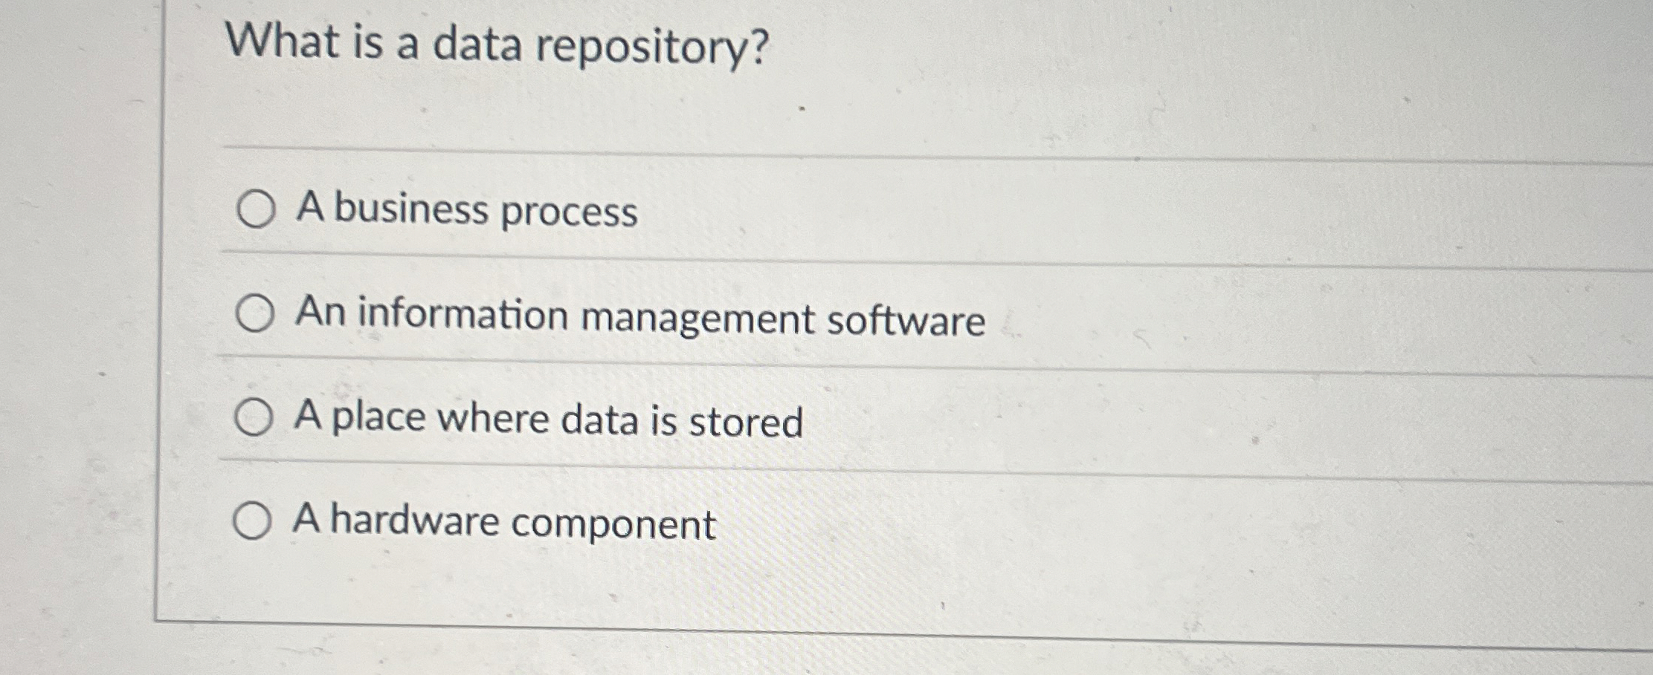Click the label text 'An information management software'
The image size is (1653, 675).
639,318
